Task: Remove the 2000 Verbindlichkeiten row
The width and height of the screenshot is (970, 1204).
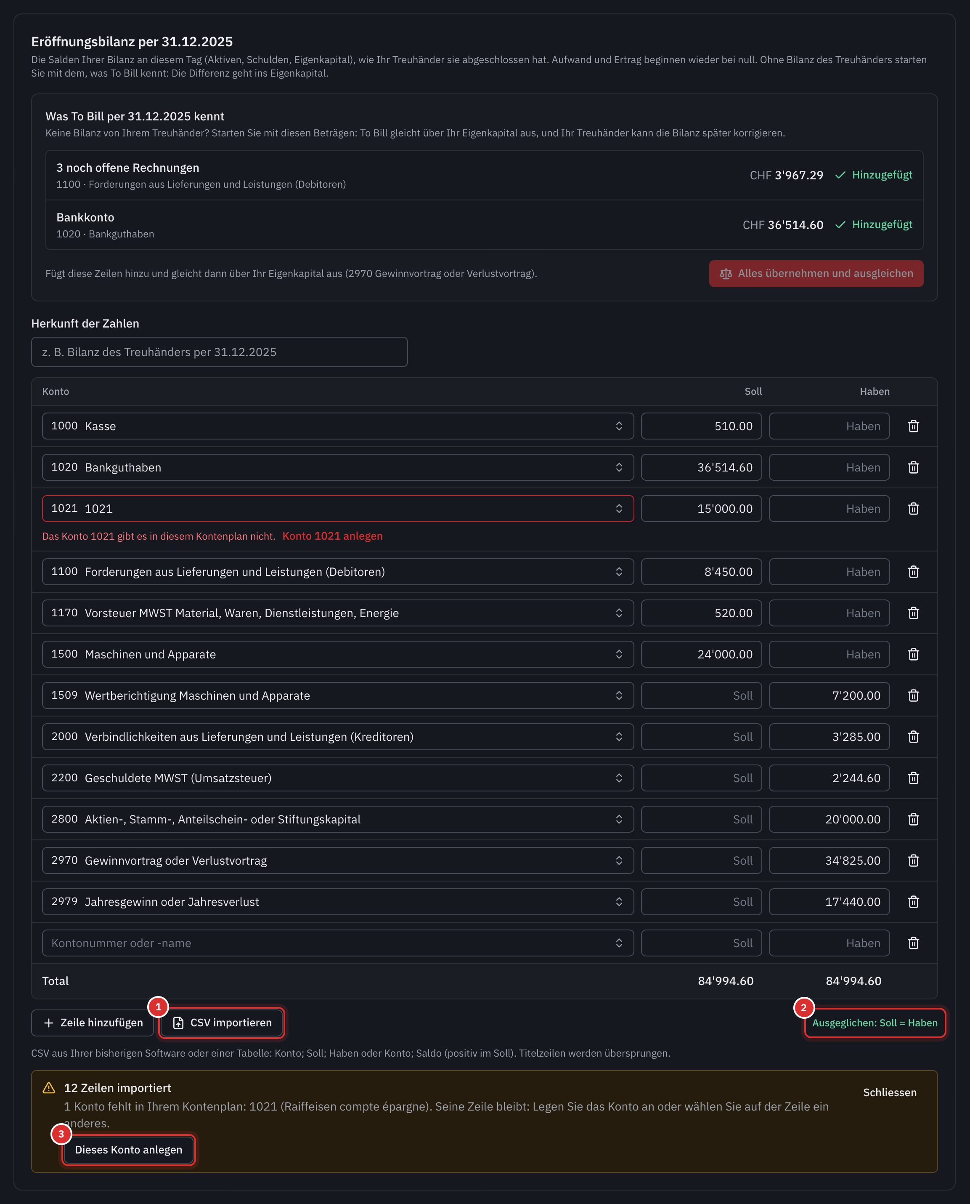Action: 913,737
